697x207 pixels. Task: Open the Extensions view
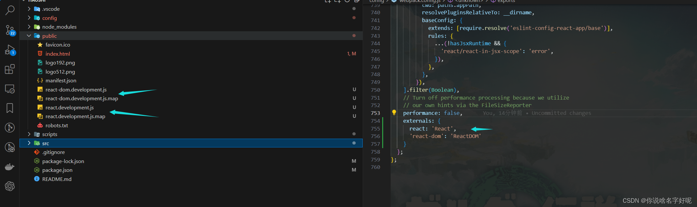tap(10, 69)
